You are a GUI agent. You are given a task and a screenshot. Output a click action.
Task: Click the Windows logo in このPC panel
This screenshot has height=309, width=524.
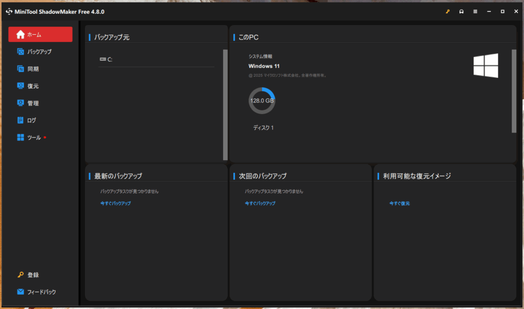pos(486,66)
